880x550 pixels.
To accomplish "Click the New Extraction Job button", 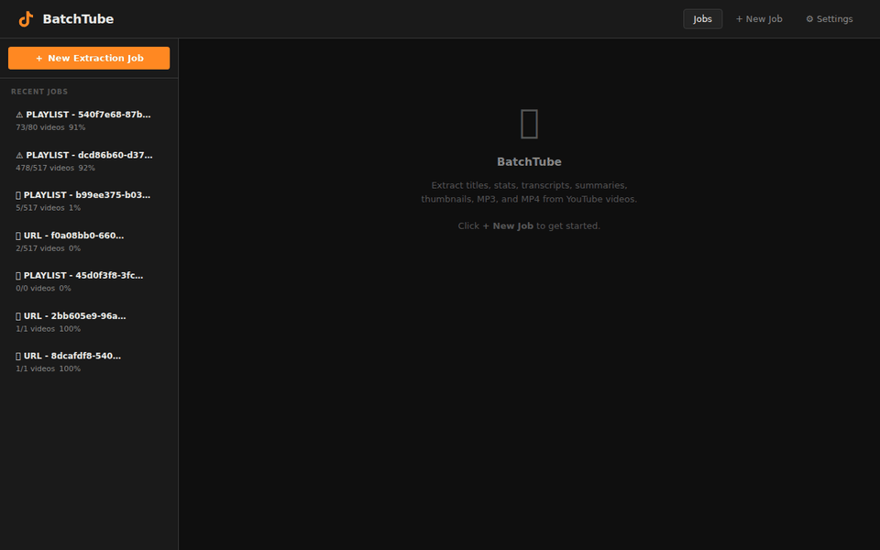I will point(88,58).
